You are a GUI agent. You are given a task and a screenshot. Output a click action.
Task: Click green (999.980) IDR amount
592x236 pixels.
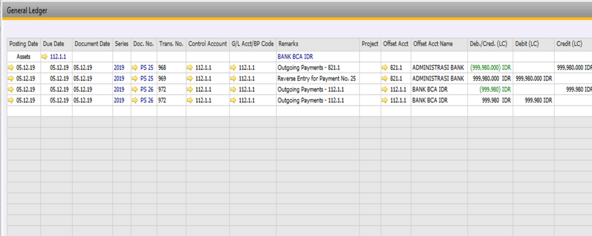[495, 90]
